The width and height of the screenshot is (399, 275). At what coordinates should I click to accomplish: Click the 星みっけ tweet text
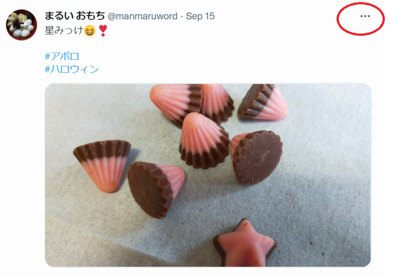pyautogui.click(x=64, y=31)
